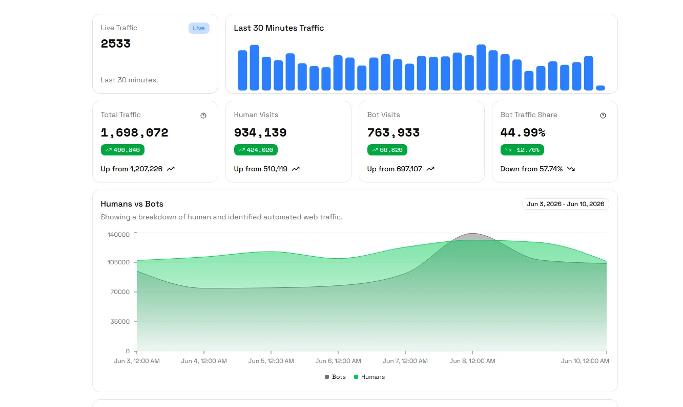Click the -12.76% change badge
Image resolution: width=683 pixels, height=407 pixels.
click(522, 150)
